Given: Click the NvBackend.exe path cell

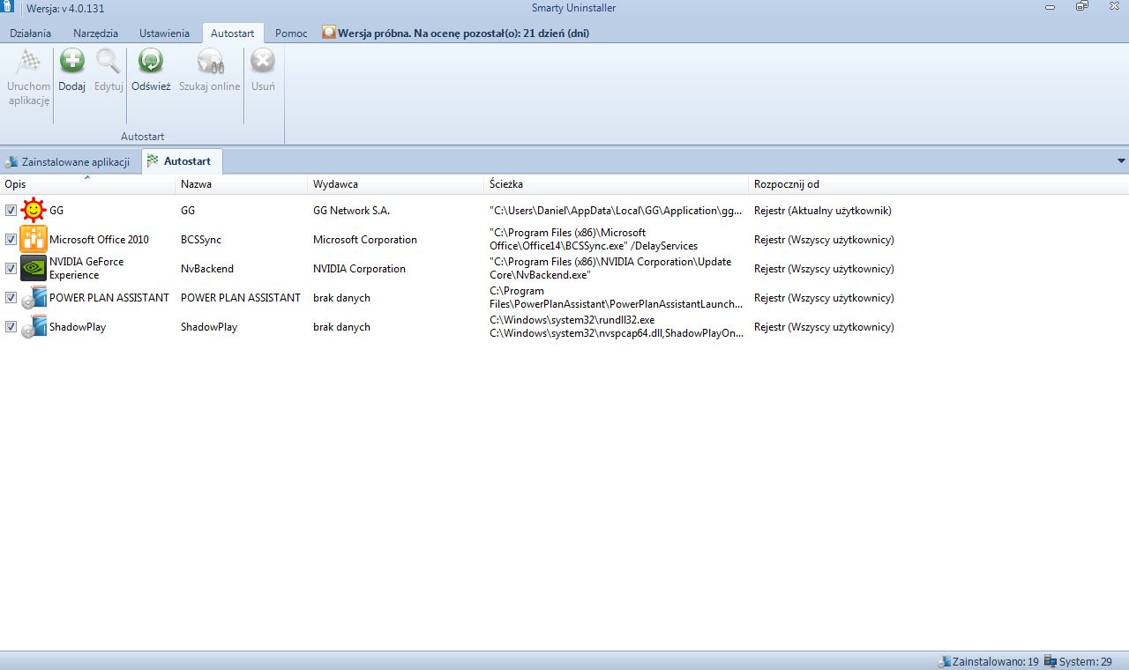Looking at the screenshot, I should (x=612, y=269).
